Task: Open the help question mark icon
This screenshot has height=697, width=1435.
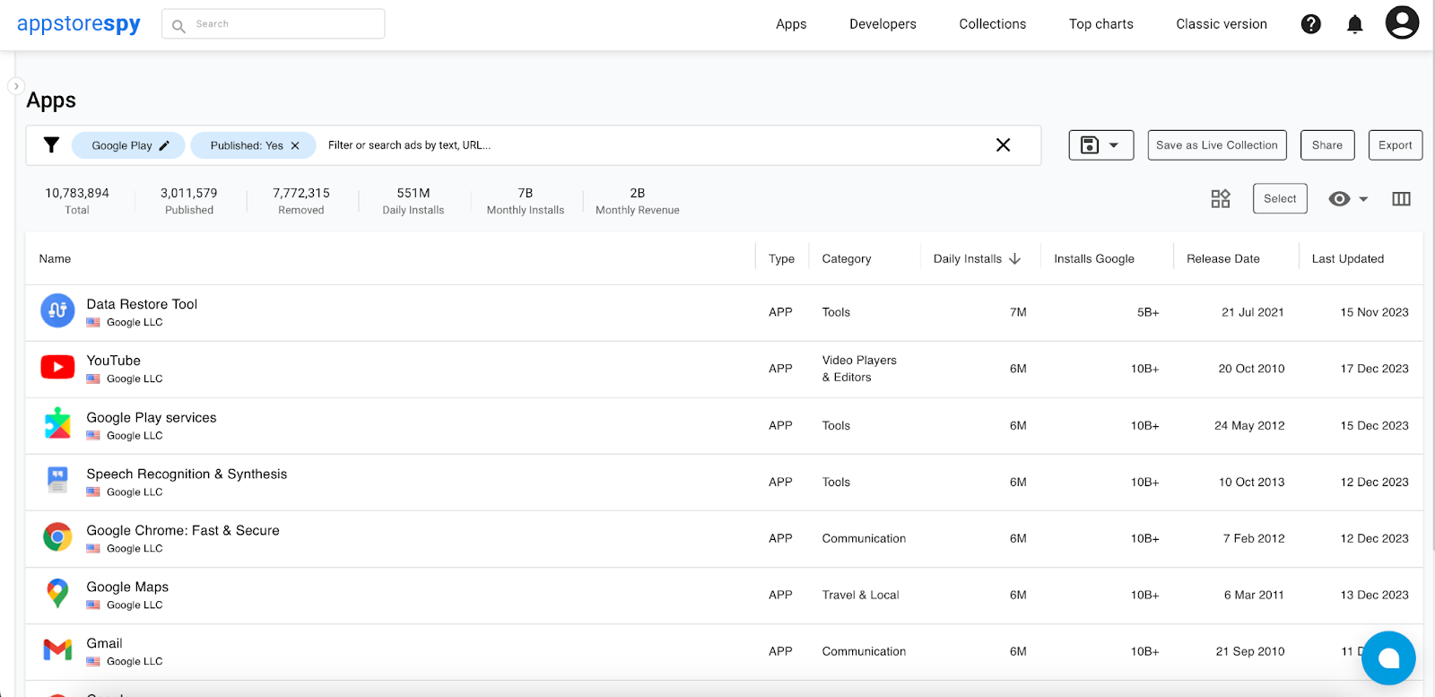Action: pyautogui.click(x=1310, y=24)
